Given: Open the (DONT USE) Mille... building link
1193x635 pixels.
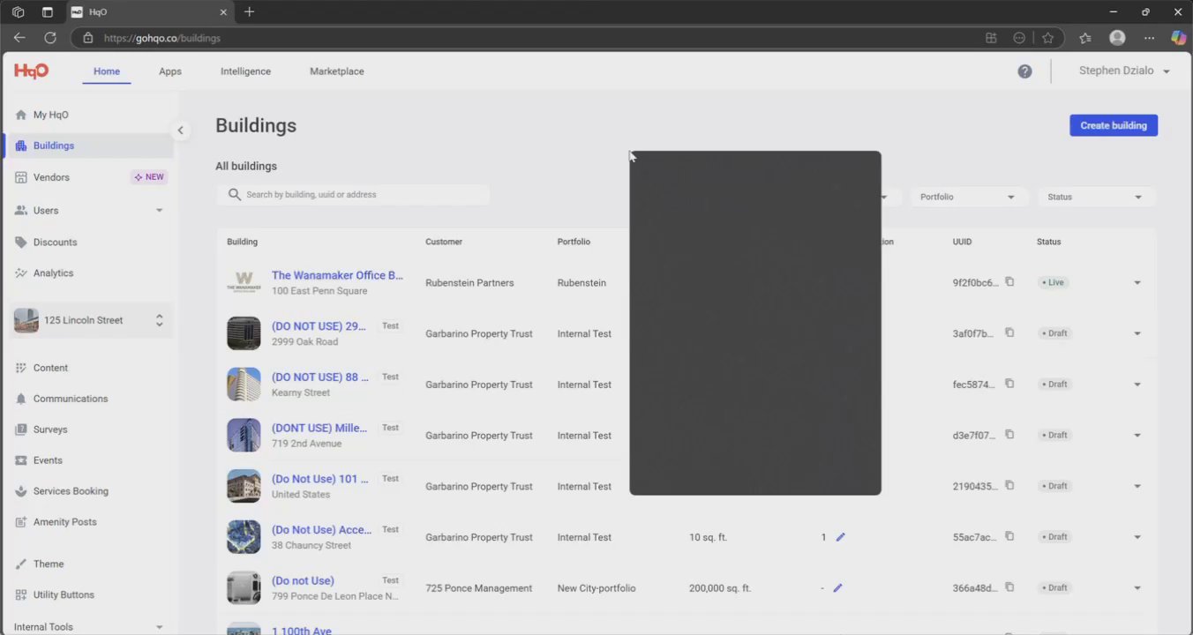Looking at the screenshot, I should (319, 429).
